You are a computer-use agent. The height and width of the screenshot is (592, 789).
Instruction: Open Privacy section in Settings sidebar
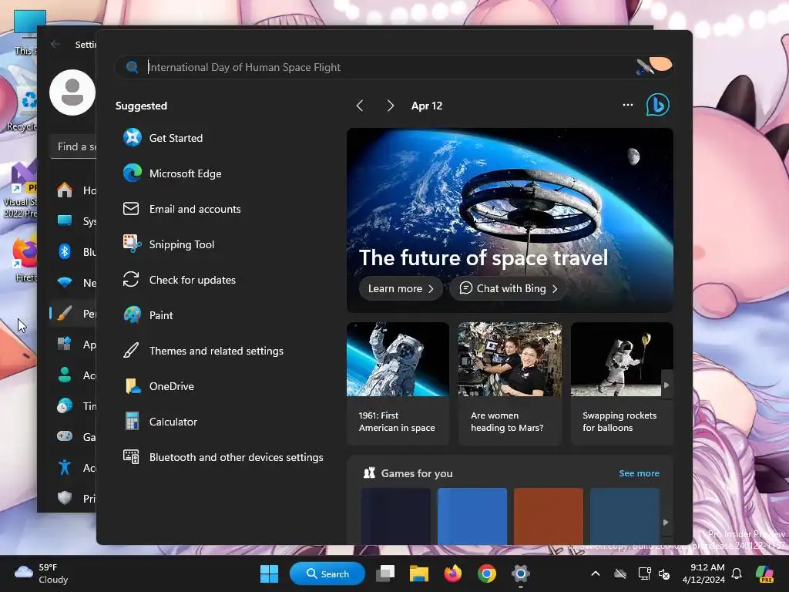73,499
